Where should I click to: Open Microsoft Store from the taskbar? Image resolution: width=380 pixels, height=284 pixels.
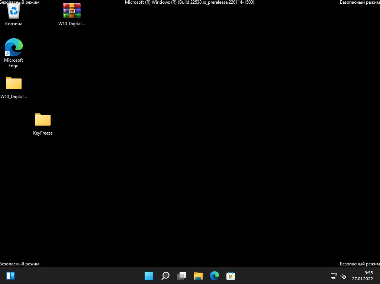click(x=231, y=276)
